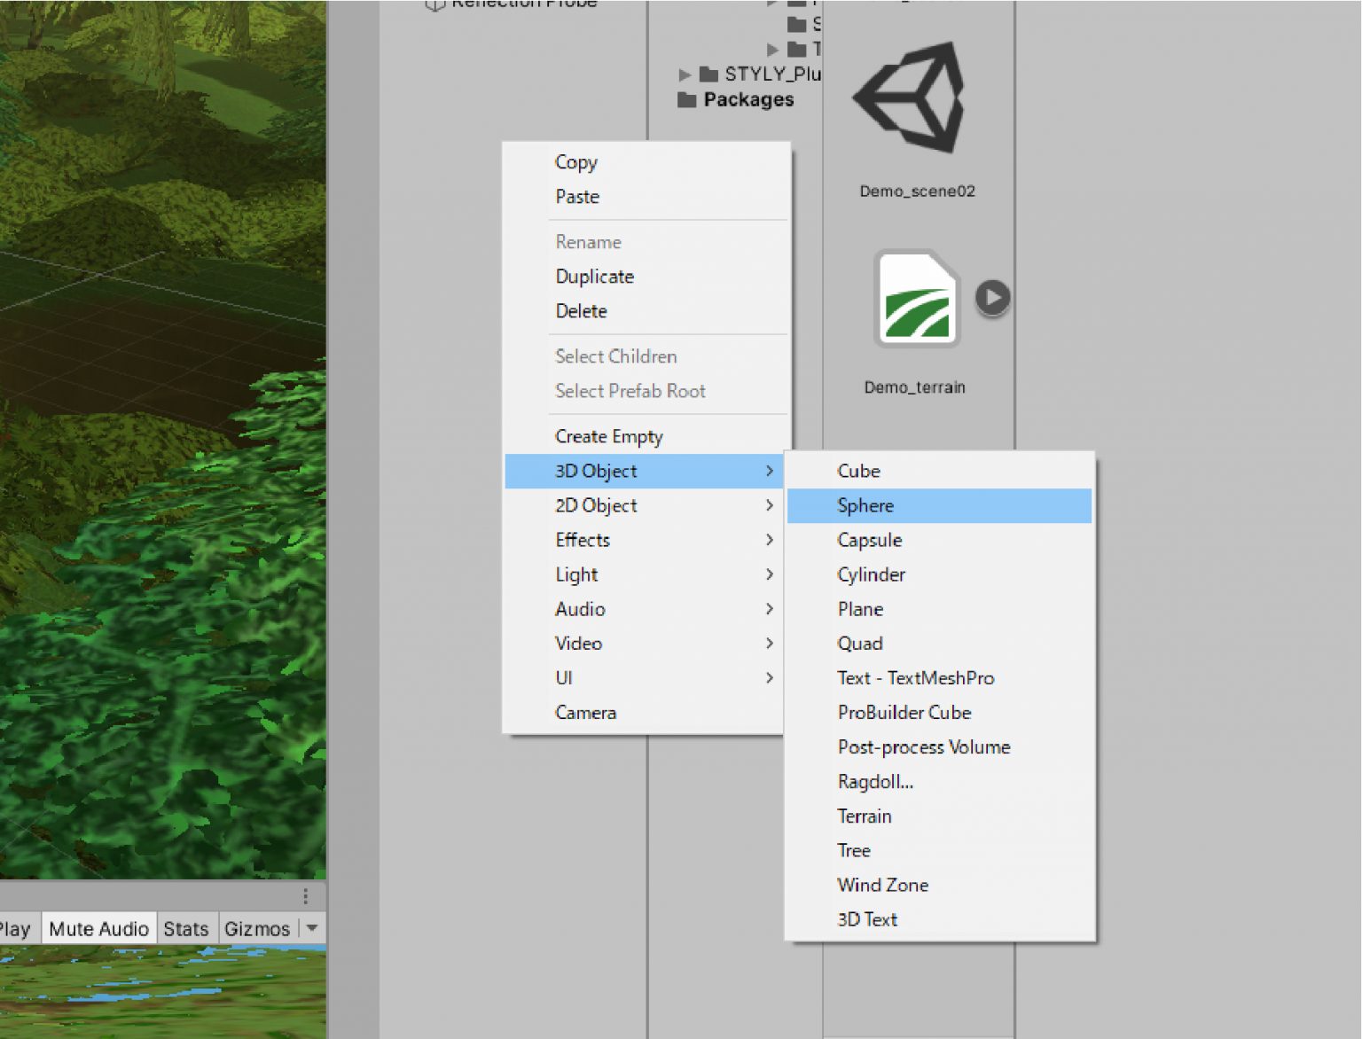Screen dimensions: 1362x1039
Task: Toggle Mute Audio in game view
Action: click(98, 929)
